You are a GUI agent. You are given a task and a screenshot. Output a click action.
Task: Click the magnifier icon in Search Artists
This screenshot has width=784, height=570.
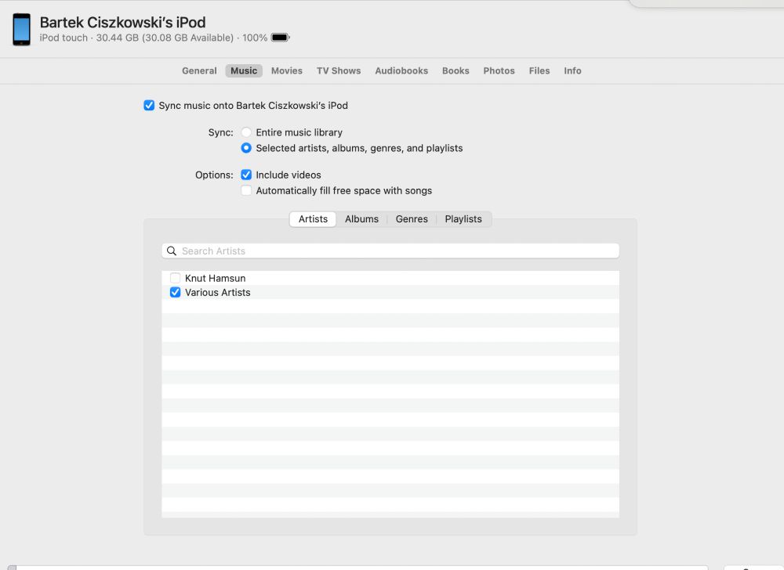172,251
